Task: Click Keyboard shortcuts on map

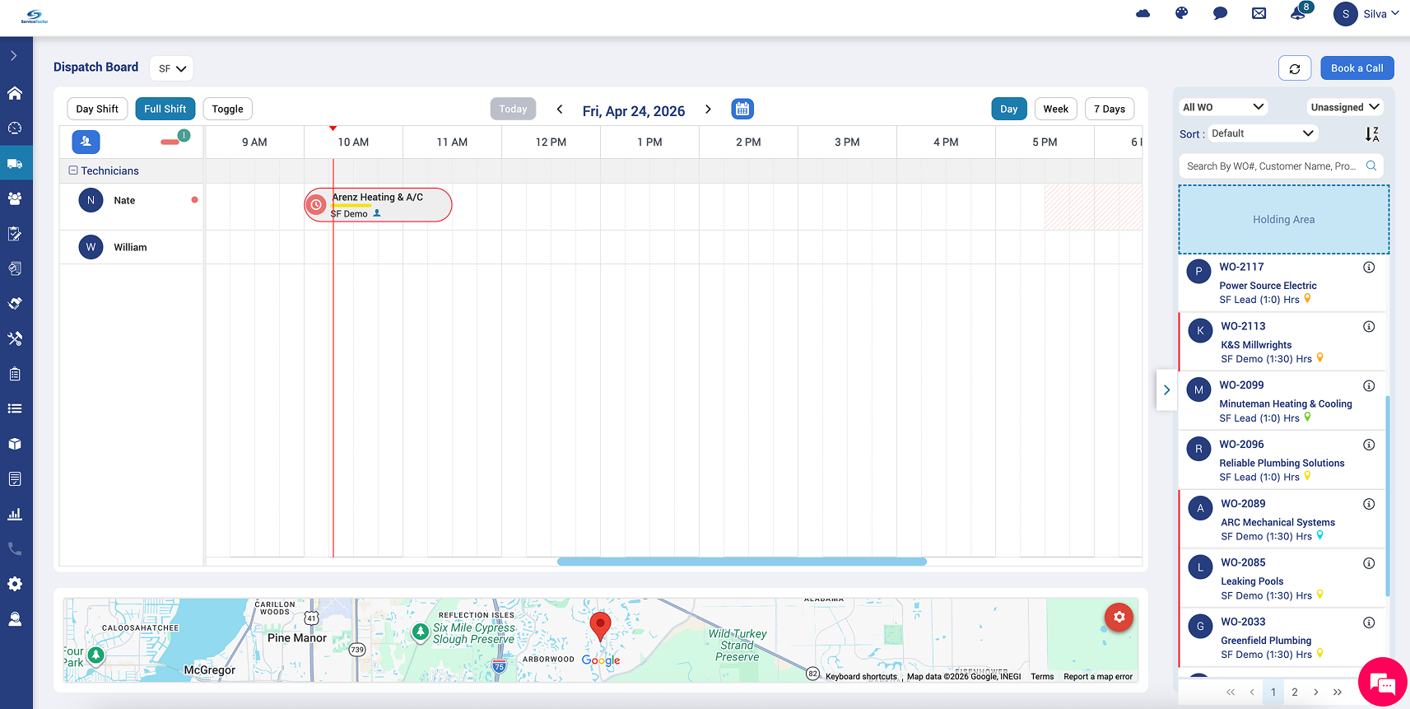Action: 861,677
